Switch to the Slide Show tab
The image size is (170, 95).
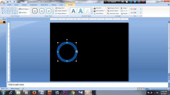(x=44, y=5)
